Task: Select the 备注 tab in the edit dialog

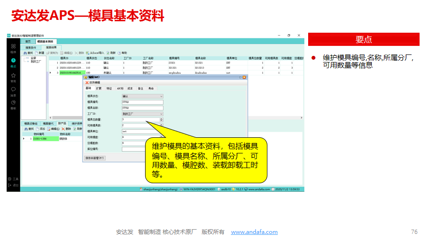Action: tap(140, 89)
